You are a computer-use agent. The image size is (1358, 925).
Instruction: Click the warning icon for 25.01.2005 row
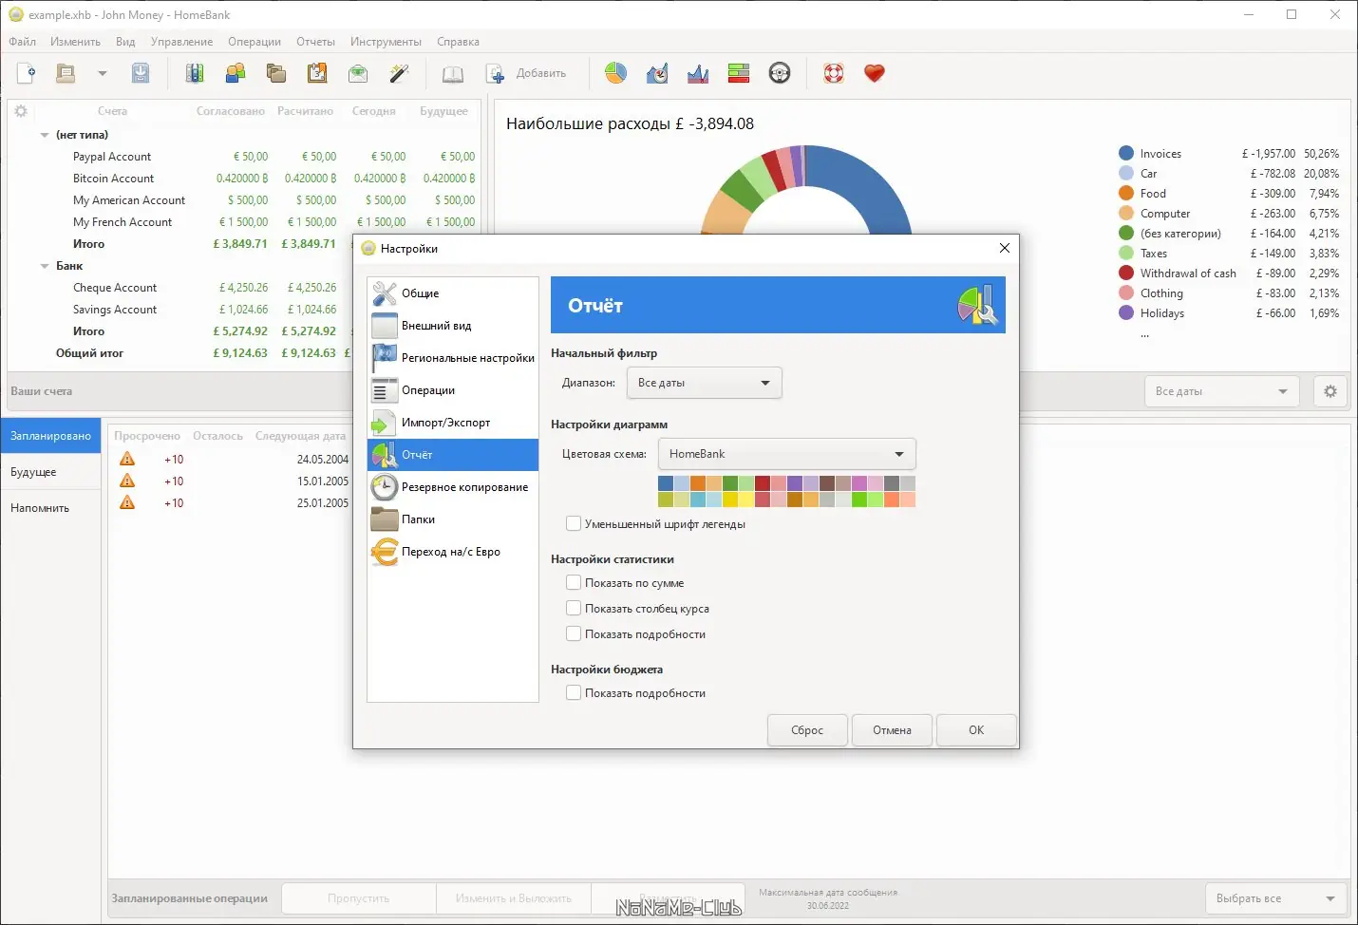click(x=127, y=503)
